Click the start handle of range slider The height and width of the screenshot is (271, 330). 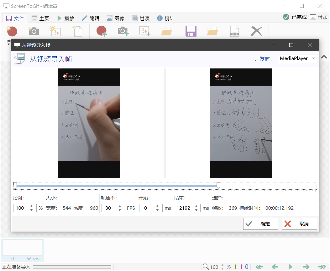pyautogui.click(x=15, y=186)
